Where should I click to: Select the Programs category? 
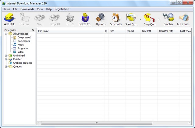(23, 48)
